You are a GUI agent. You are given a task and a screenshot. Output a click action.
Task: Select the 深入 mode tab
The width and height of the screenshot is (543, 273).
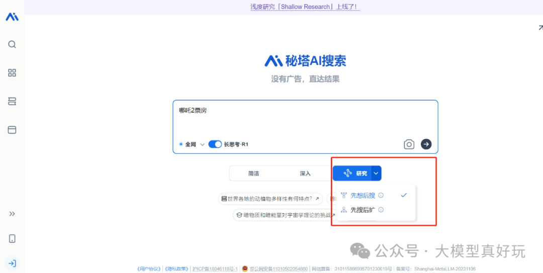pyautogui.click(x=305, y=173)
